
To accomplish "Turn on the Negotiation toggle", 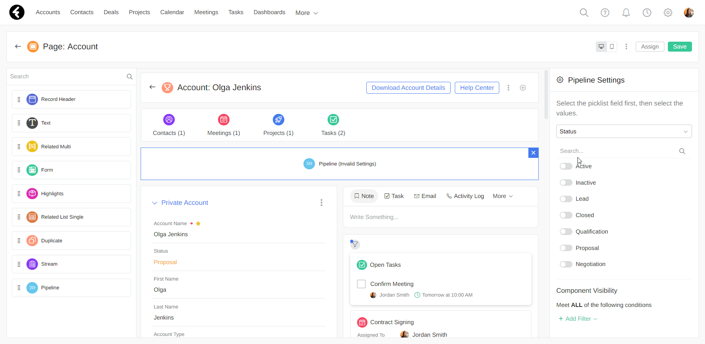I will (566, 264).
